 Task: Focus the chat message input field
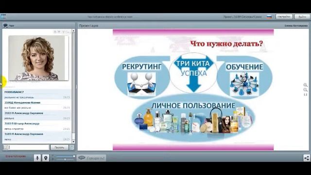pyautogui.click(x=26, y=147)
